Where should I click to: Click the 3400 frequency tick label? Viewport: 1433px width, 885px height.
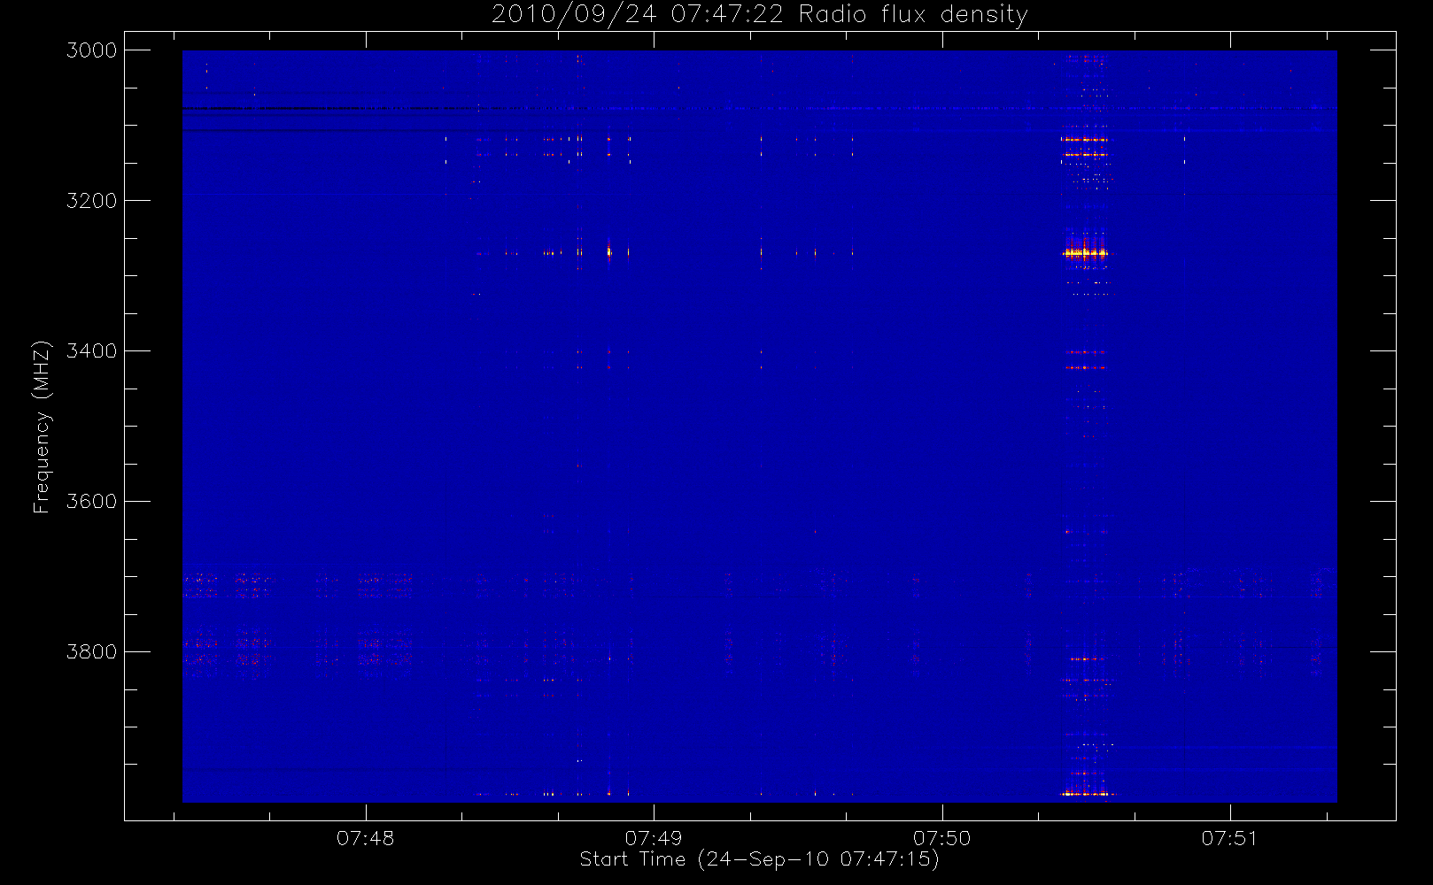coord(92,351)
